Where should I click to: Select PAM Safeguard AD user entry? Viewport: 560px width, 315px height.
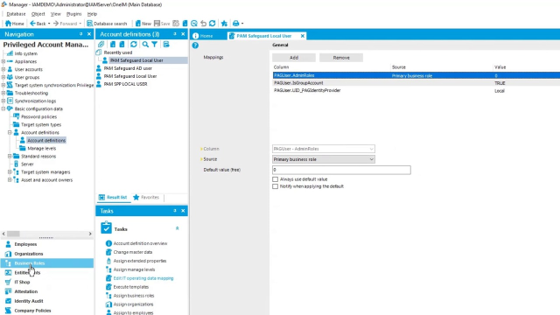tap(128, 68)
